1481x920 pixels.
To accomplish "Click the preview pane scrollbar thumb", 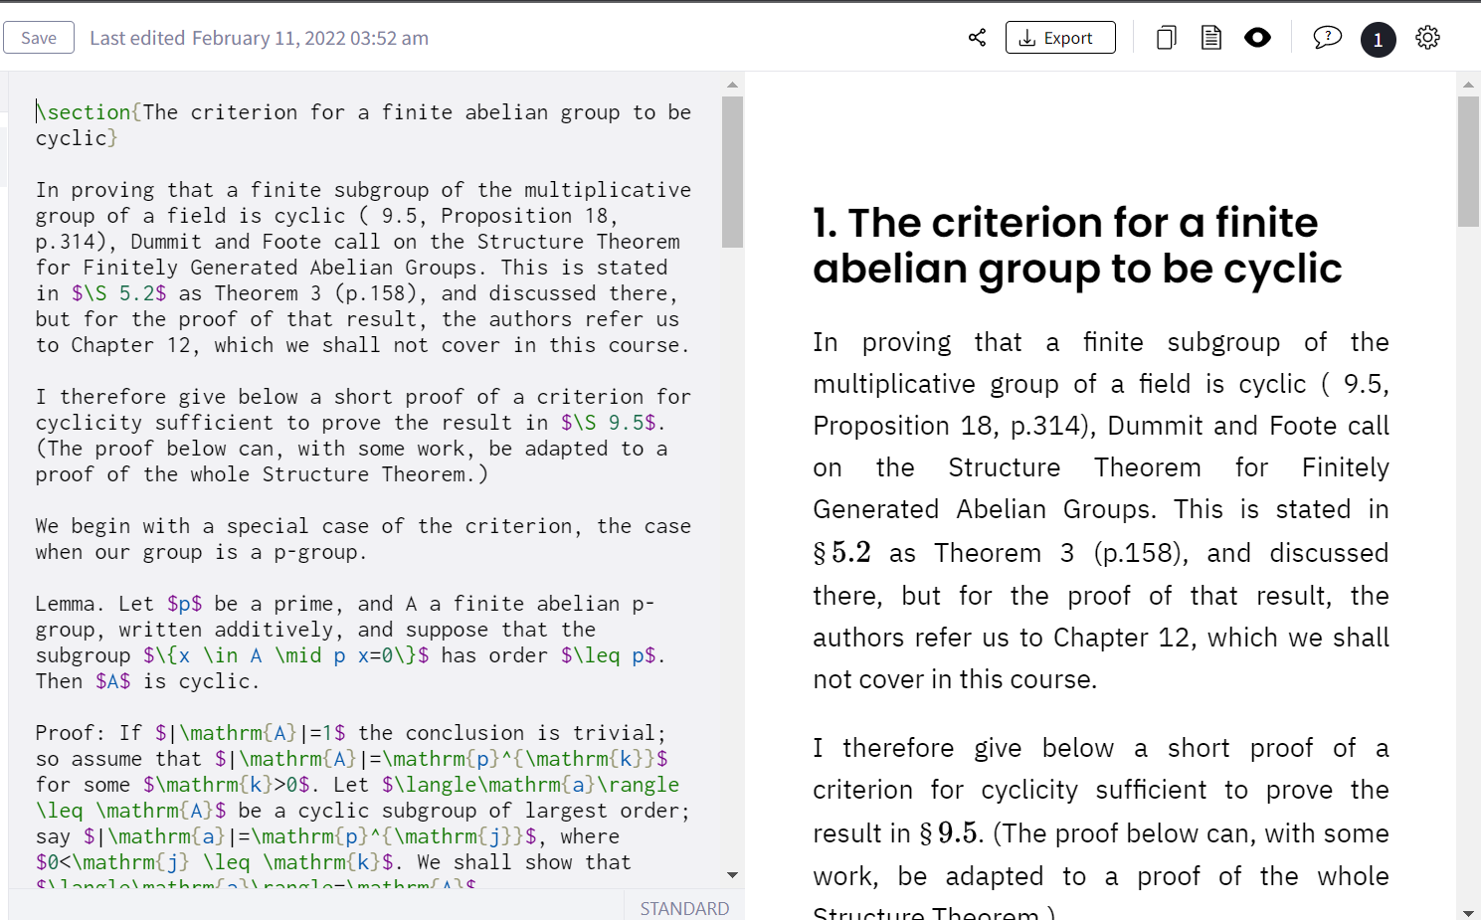I will [1468, 161].
